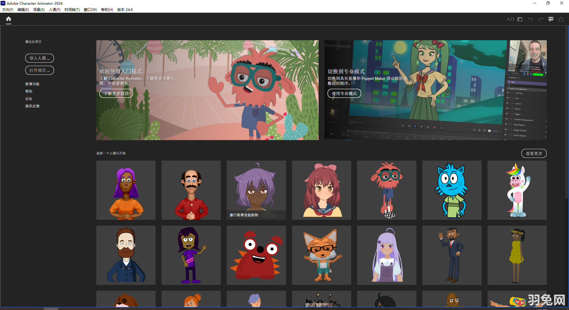This screenshot has height=310, width=569.
Task: Click the 导入人偶 button
Action: tap(39, 58)
